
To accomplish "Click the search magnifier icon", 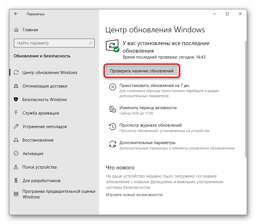I will (x=90, y=43).
